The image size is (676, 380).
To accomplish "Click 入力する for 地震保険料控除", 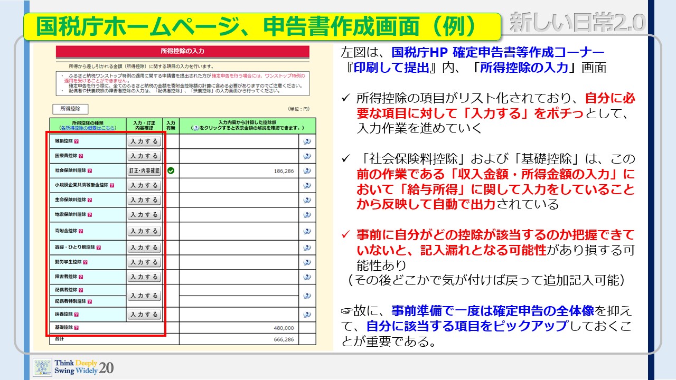I will tap(144, 215).
